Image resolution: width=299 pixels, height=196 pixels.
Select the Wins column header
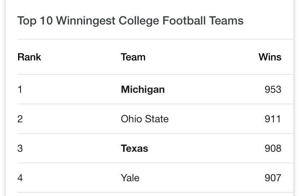270,57
